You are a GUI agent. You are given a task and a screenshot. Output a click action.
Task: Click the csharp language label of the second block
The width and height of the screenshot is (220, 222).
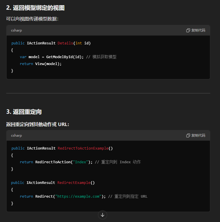17,135
